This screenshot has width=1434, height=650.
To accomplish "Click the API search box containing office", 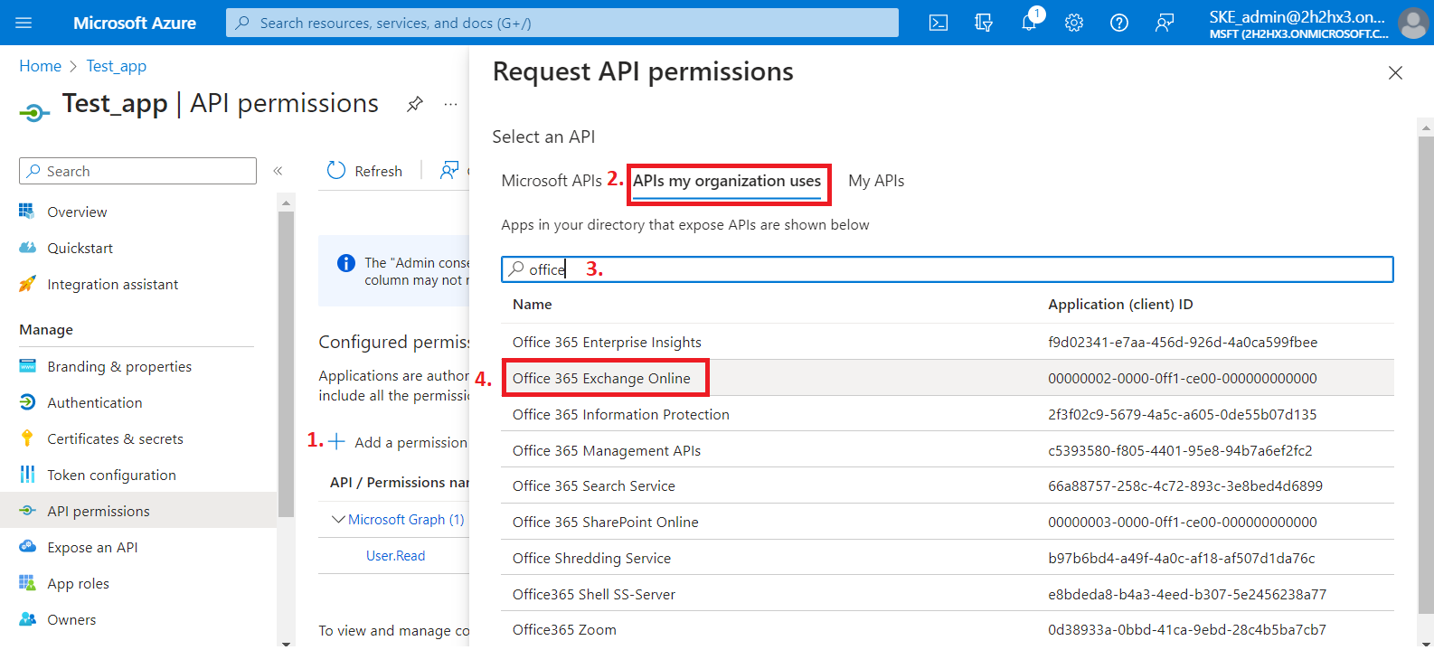I will tap(946, 269).
